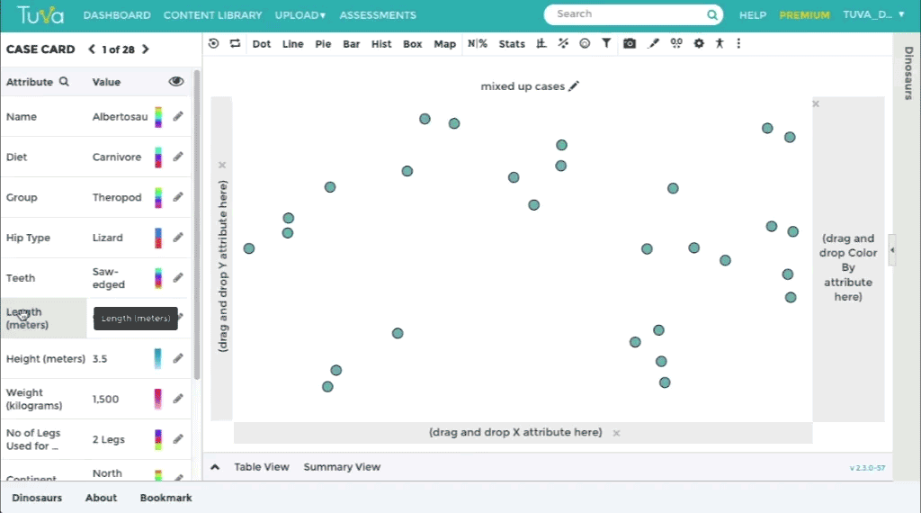Open the Stats menu
921x513 pixels.
pos(512,44)
